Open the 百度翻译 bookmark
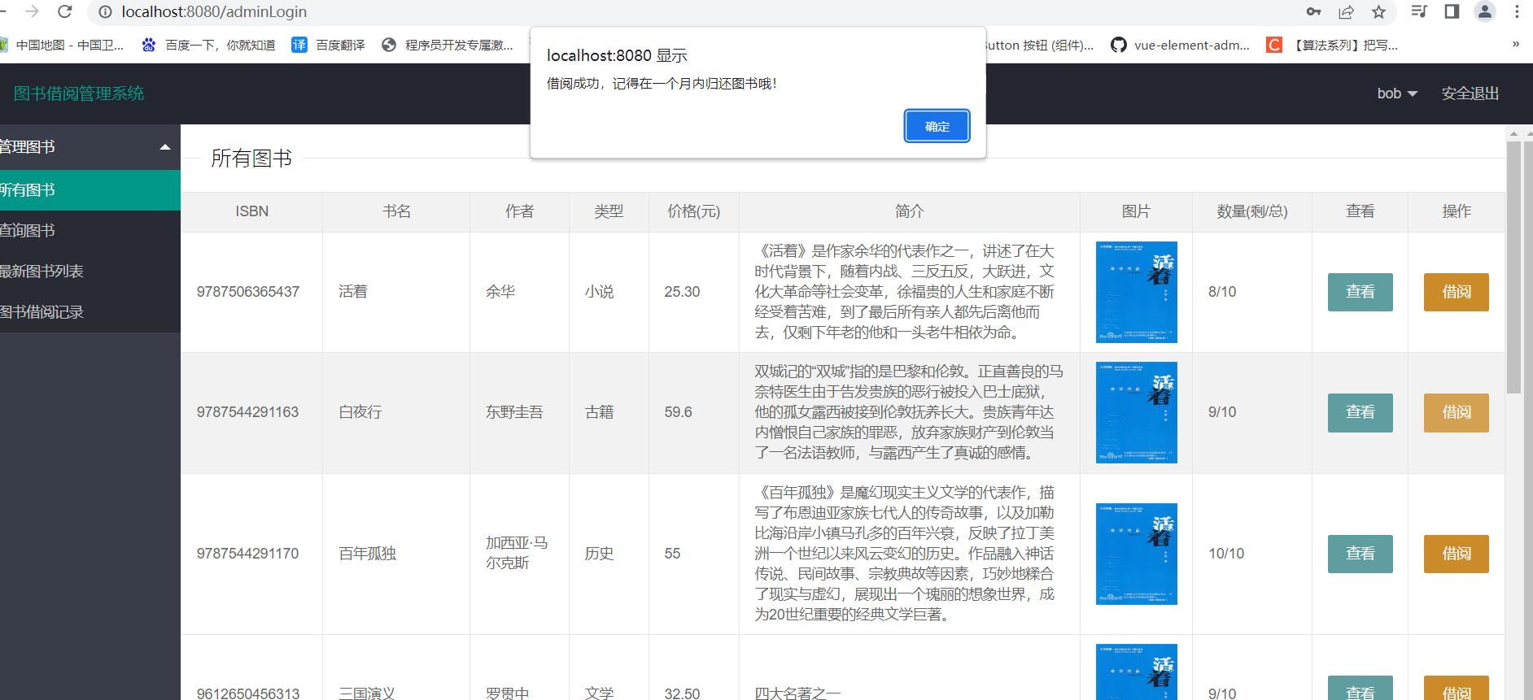This screenshot has height=700, width=1533. coord(328,45)
